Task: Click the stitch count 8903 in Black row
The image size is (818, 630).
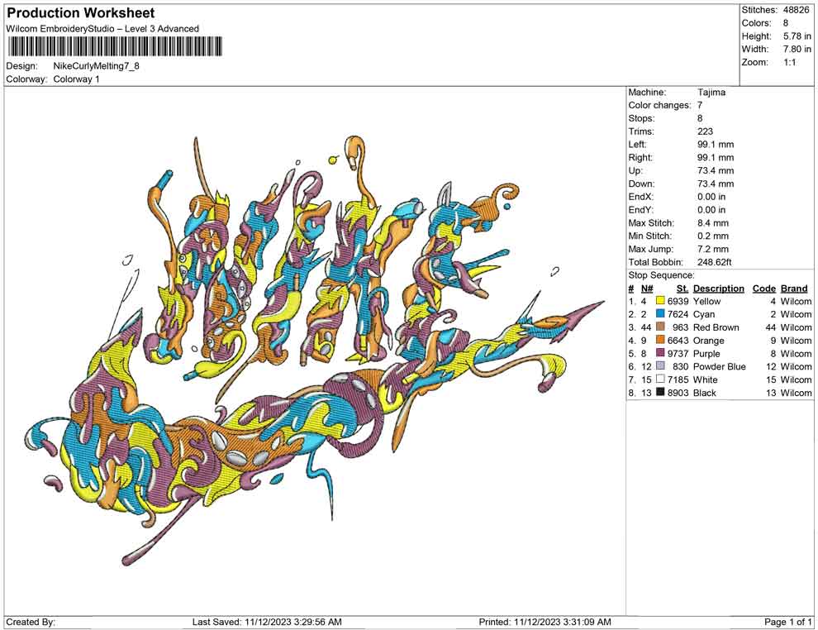Action: click(x=678, y=393)
